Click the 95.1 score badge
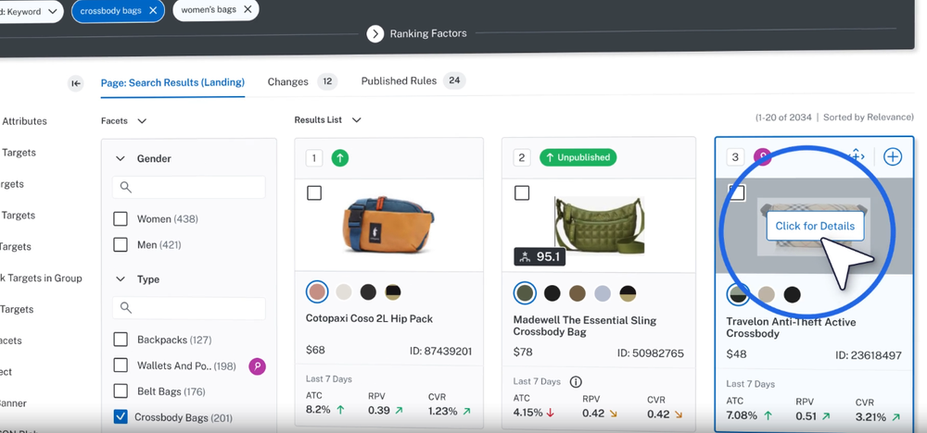 coord(540,256)
